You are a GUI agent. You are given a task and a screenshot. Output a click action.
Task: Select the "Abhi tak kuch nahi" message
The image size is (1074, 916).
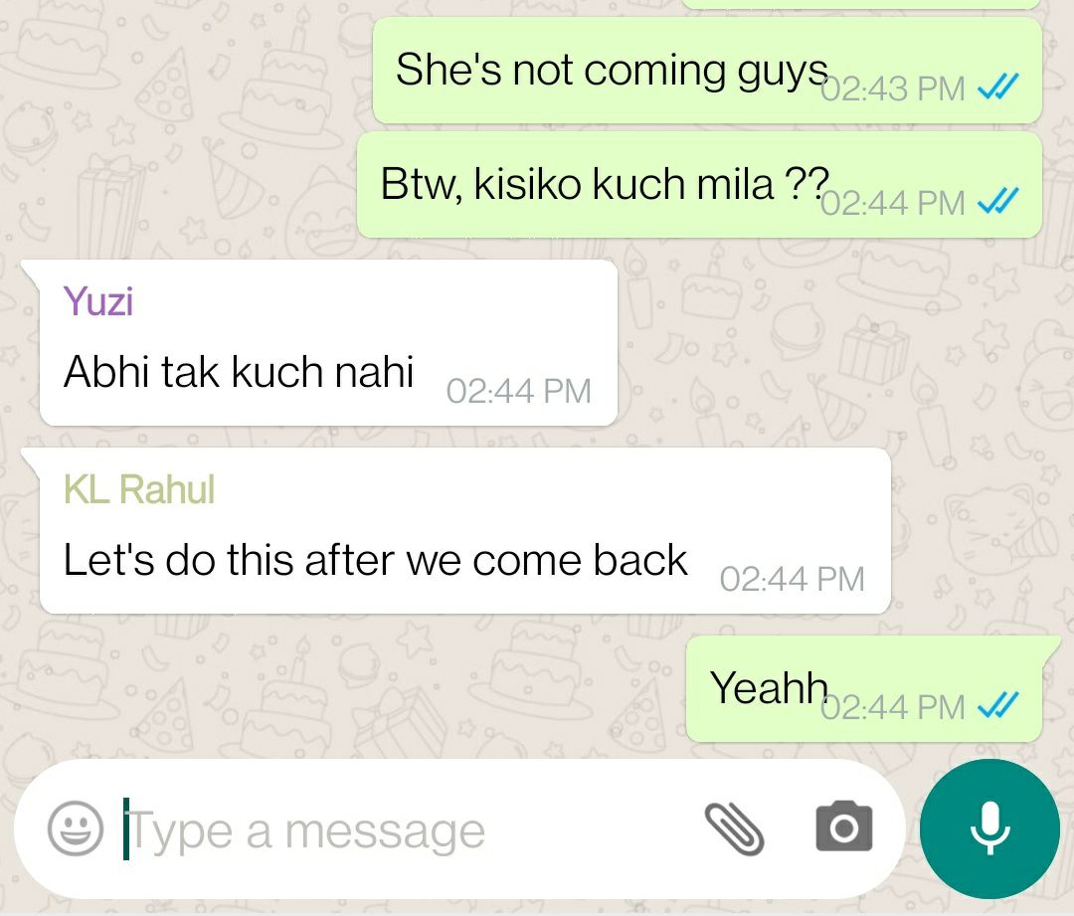(329, 342)
